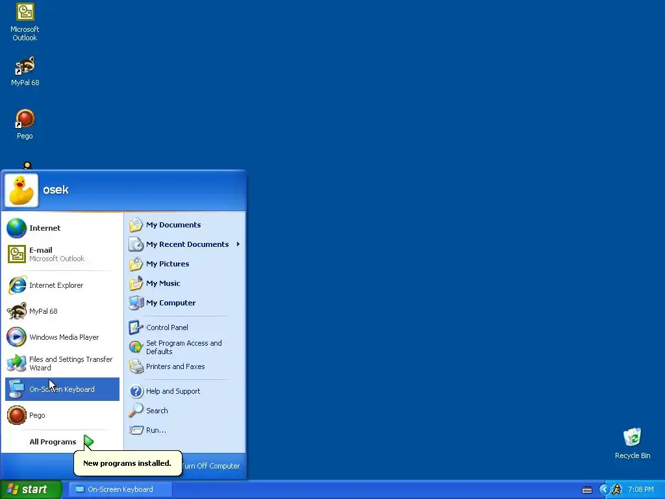Click the My Pictures folder icon

click(x=136, y=264)
